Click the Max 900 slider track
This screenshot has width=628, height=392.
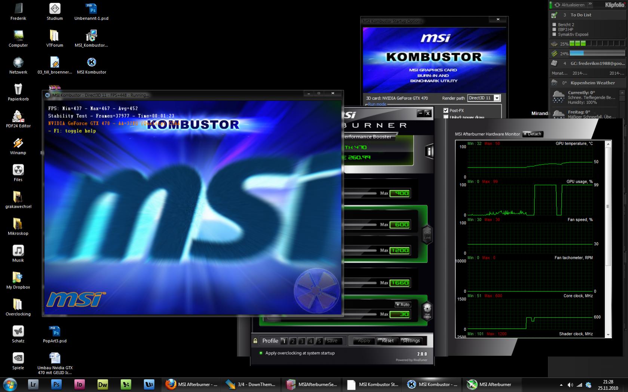(360, 193)
